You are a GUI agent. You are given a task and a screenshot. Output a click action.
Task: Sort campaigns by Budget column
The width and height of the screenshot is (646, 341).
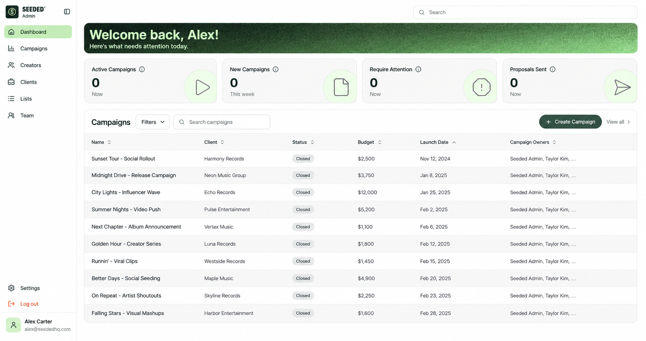370,142
